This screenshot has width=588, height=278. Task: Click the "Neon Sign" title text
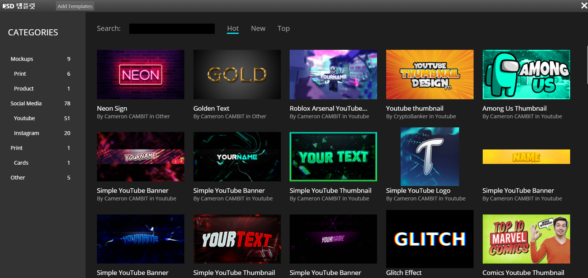click(x=112, y=108)
